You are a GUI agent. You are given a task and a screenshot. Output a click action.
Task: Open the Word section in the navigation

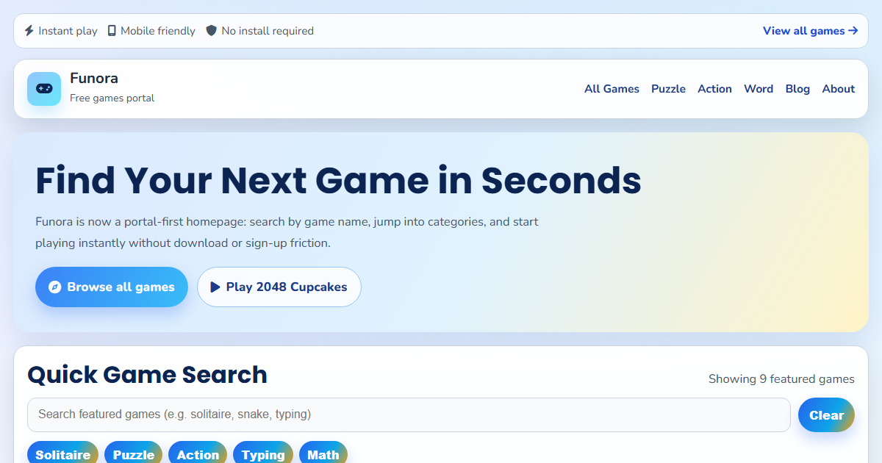pyautogui.click(x=759, y=88)
